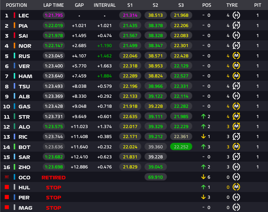Click ALO's green lap time 1:23.575
The width and height of the screenshot is (268, 212).
[54, 127]
